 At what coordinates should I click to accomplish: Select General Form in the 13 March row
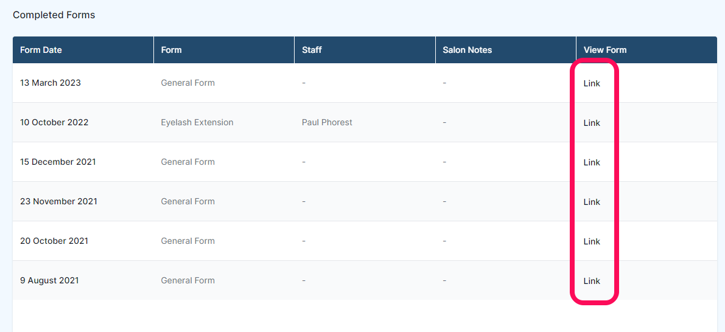187,83
